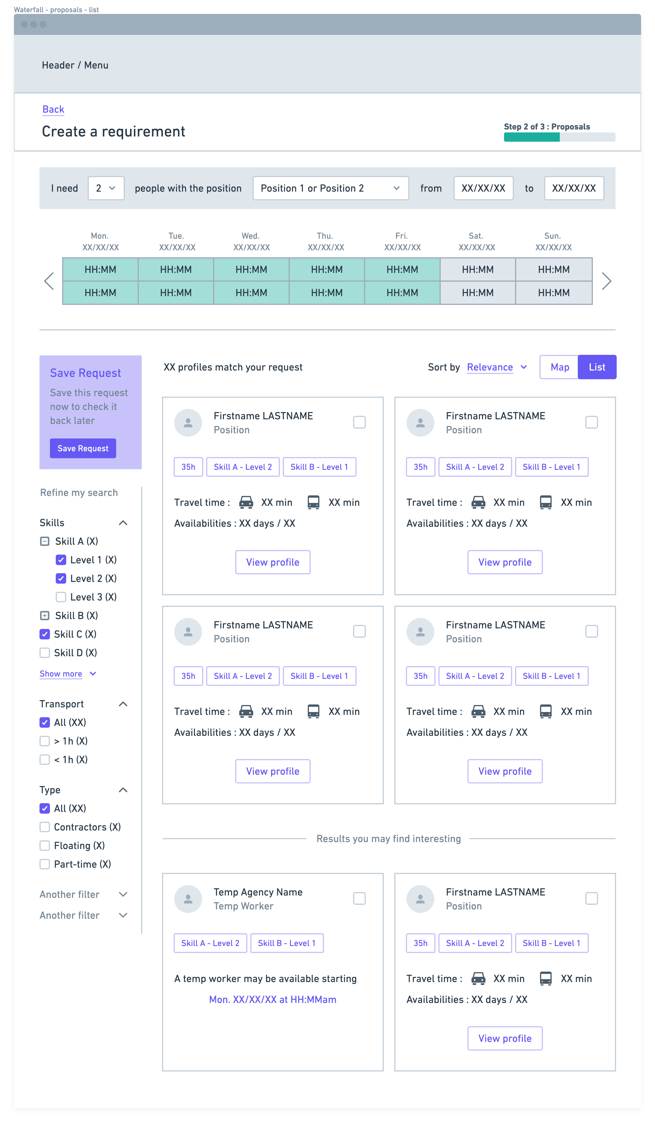Screen dimensions: 655x1122
Task: Click the 'from' date input field
Action: tap(483, 188)
